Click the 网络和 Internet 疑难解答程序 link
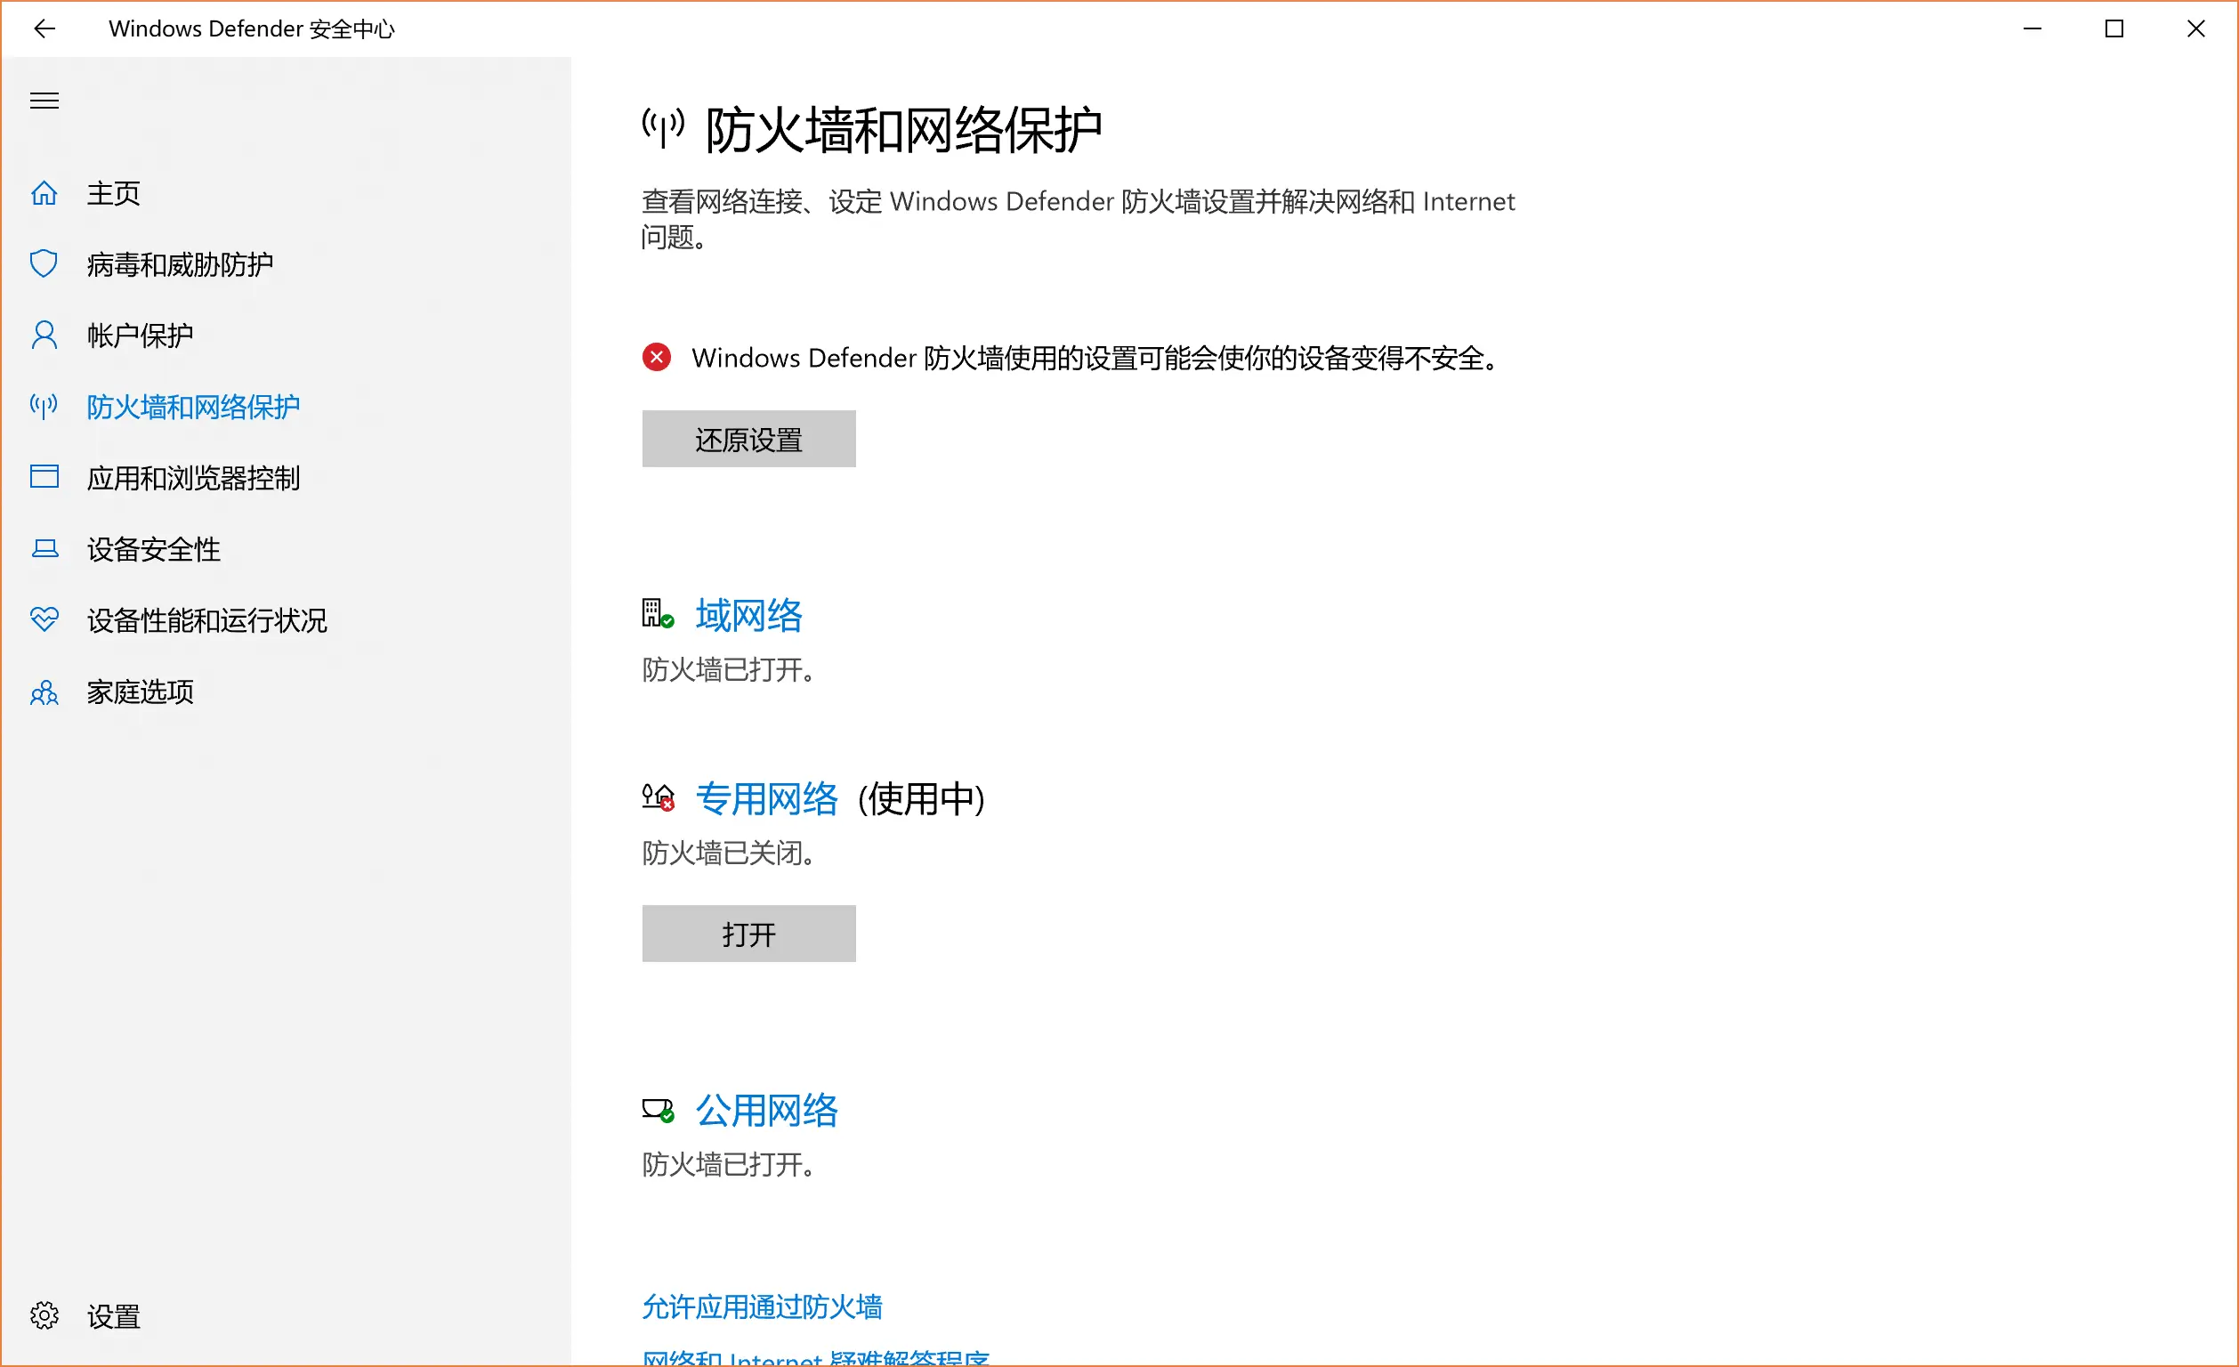Screen dimensions: 2239x1367 pyautogui.click(x=815, y=1358)
